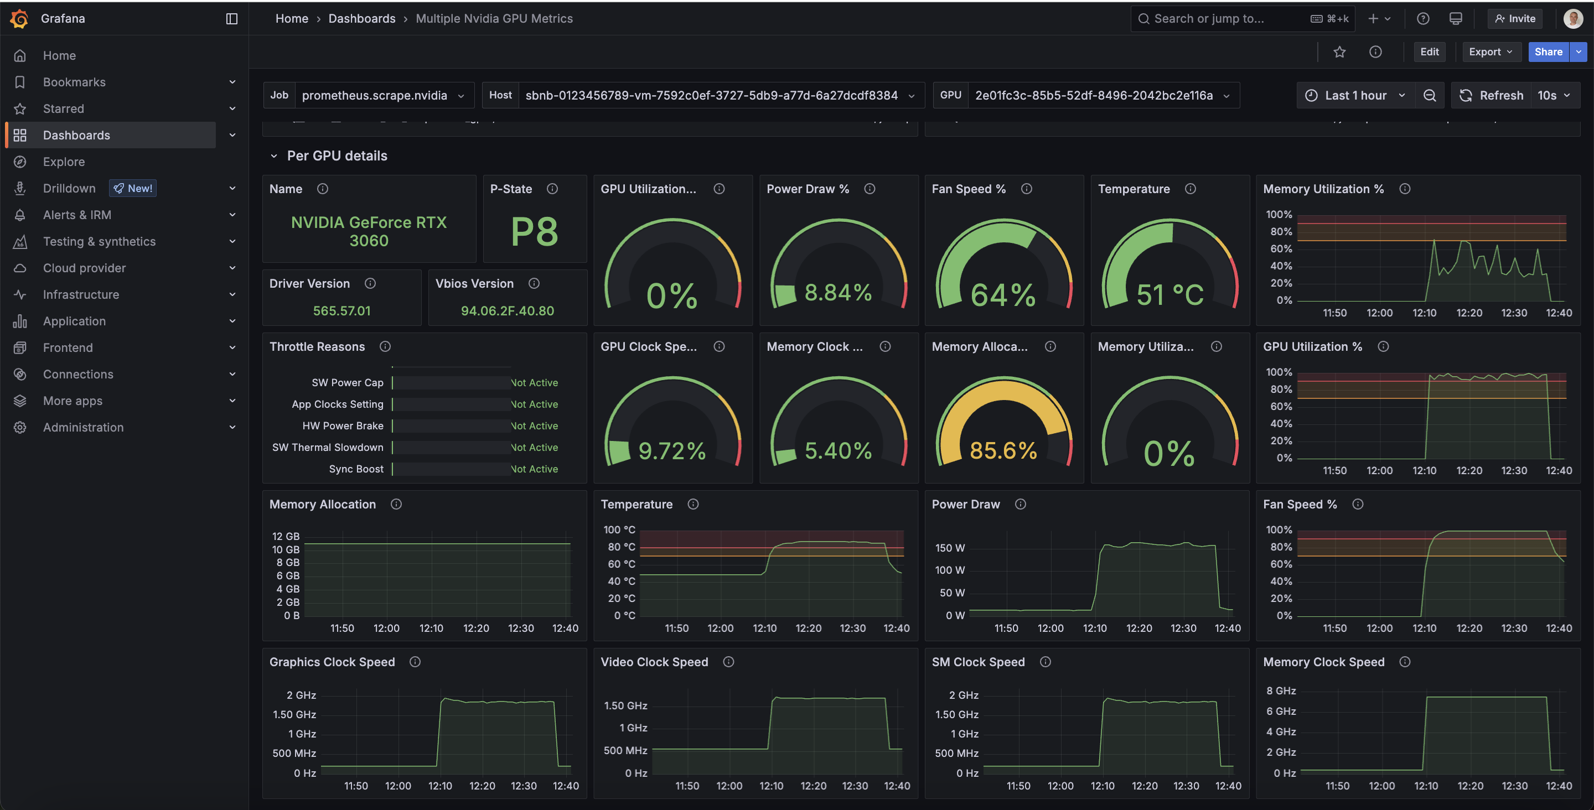Toggle the sidebar dock menu icon
Screen dimensions: 1594x810
(231, 19)
